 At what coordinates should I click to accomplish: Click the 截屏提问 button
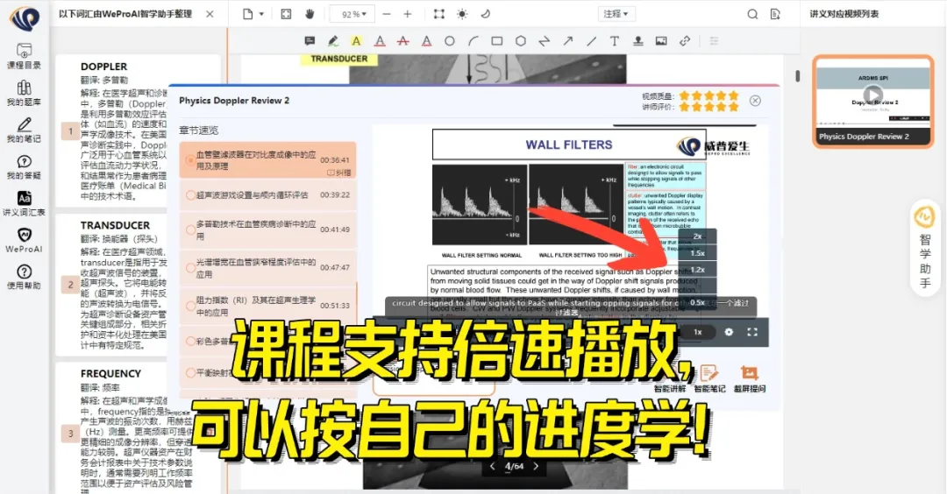point(748,378)
